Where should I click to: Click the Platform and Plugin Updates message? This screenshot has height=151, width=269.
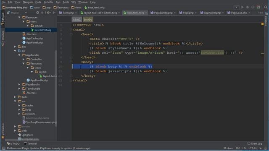49,148
